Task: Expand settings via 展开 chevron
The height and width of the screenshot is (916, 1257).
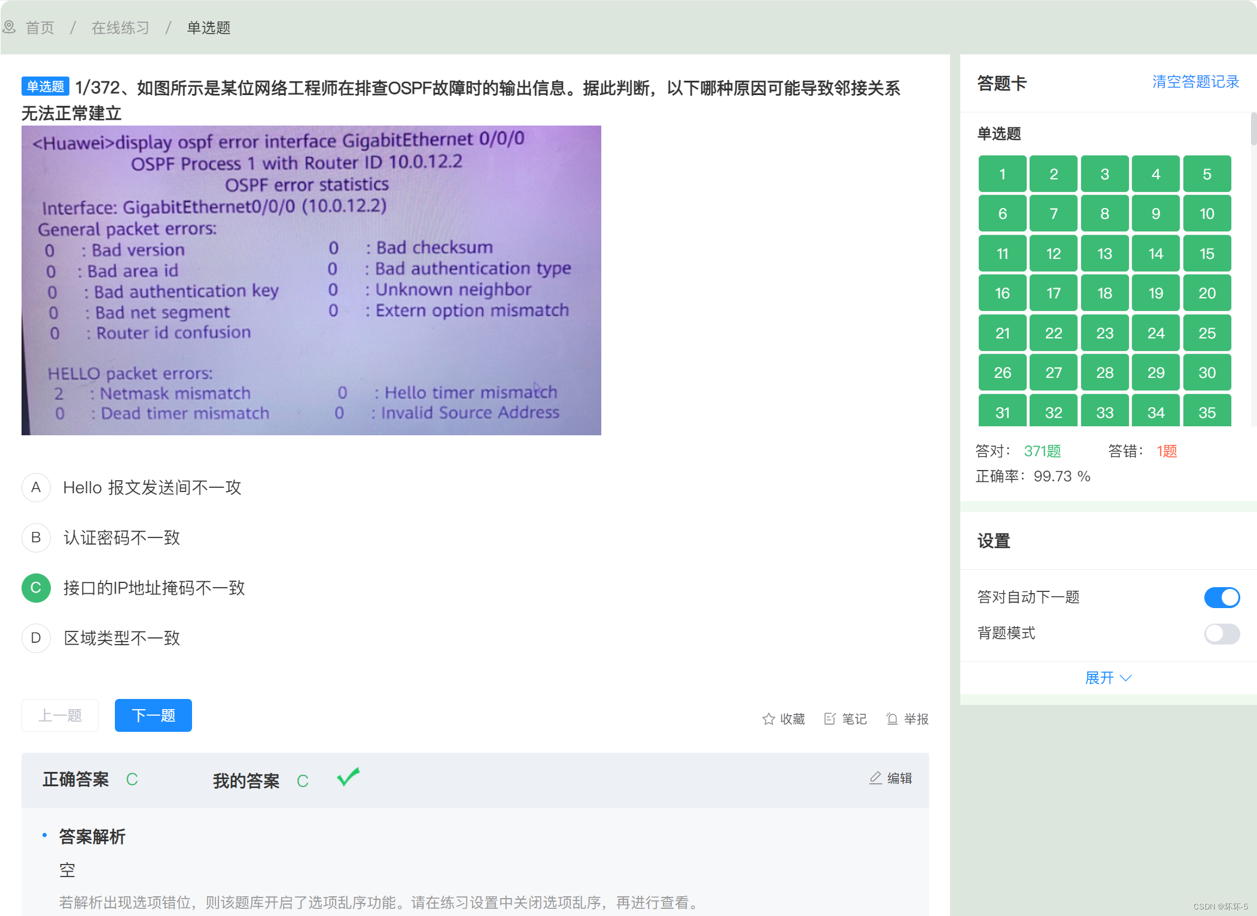Action: (1125, 678)
